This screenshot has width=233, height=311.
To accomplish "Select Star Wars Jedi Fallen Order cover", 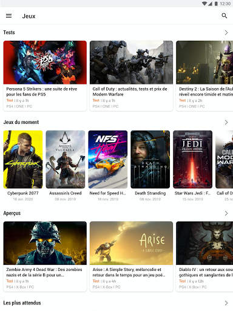I will click(193, 159).
